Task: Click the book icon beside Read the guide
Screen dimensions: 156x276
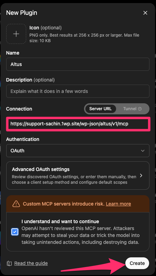Action: pos(9,264)
